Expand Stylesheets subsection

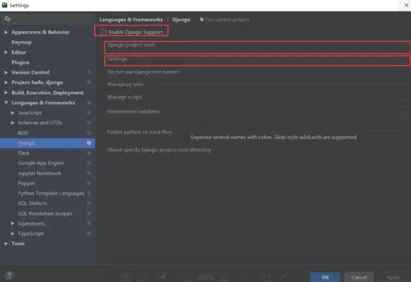click(x=12, y=223)
